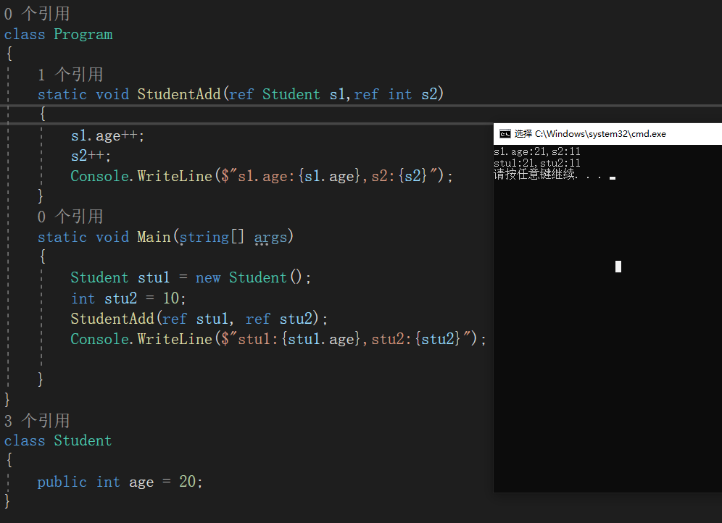Screen dimensions: 722x523
Task: Click the WriteLine call printing stu1 and stu2
Action: pos(278,339)
